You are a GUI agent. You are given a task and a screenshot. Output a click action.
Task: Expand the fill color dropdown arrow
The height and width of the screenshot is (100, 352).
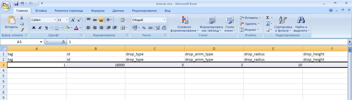point(71,28)
